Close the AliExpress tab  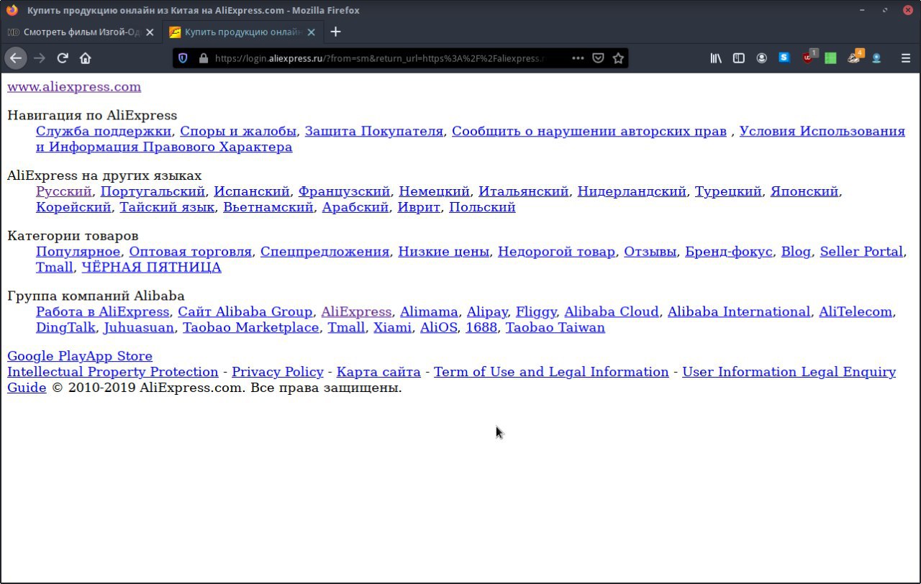(312, 32)
